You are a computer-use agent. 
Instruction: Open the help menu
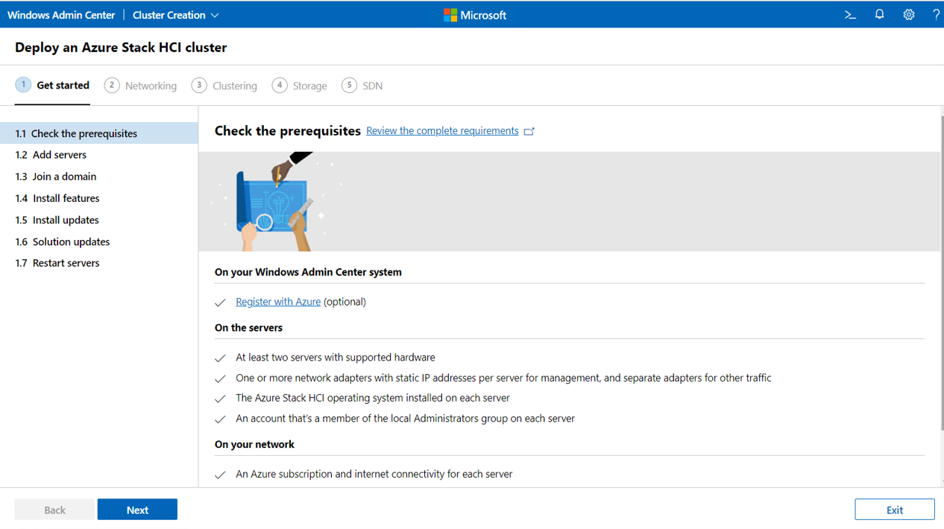(937, 14)
